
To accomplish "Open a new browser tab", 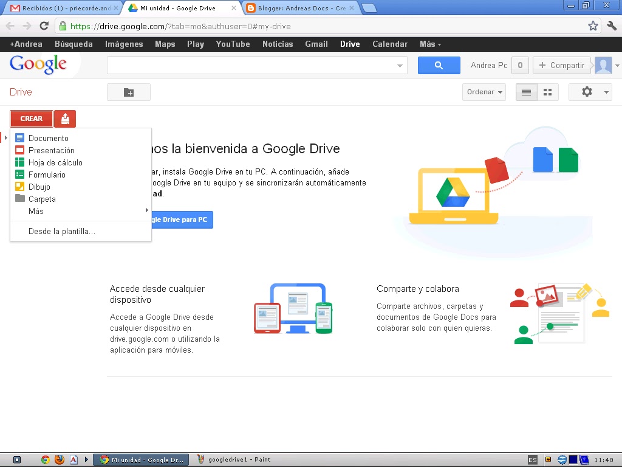I will click(x=369, y=9).
